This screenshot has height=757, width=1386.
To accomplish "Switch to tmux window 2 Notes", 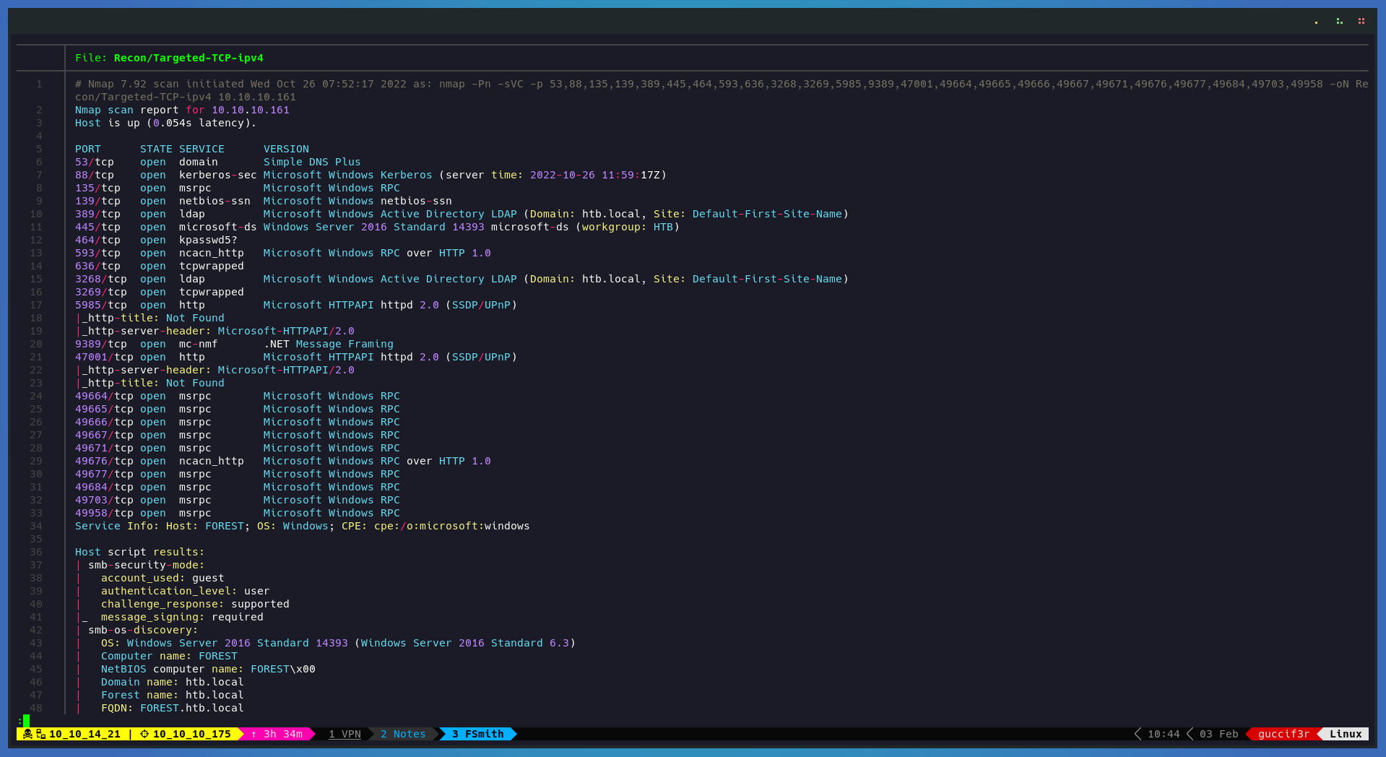I will [403, 734].
